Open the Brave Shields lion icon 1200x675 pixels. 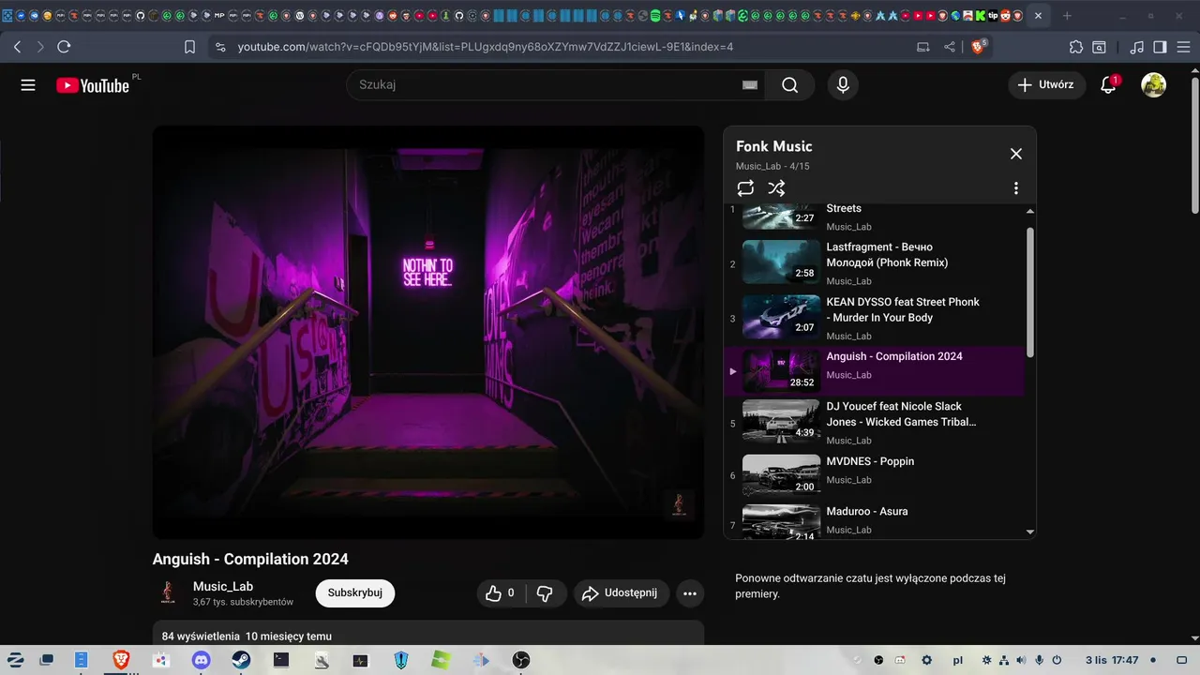[x=978, y=47]
